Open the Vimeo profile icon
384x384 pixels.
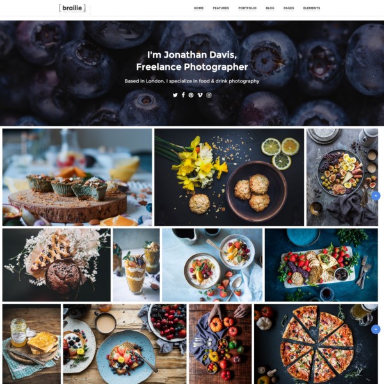[x=200, y=95]
